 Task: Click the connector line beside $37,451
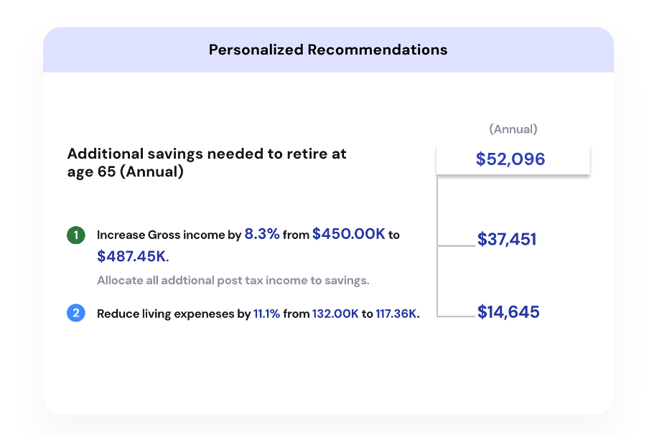[x=457, y=245]
